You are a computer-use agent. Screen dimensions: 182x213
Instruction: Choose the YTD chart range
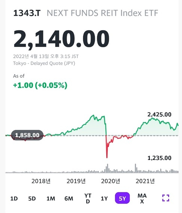click(x=88, y=198)
